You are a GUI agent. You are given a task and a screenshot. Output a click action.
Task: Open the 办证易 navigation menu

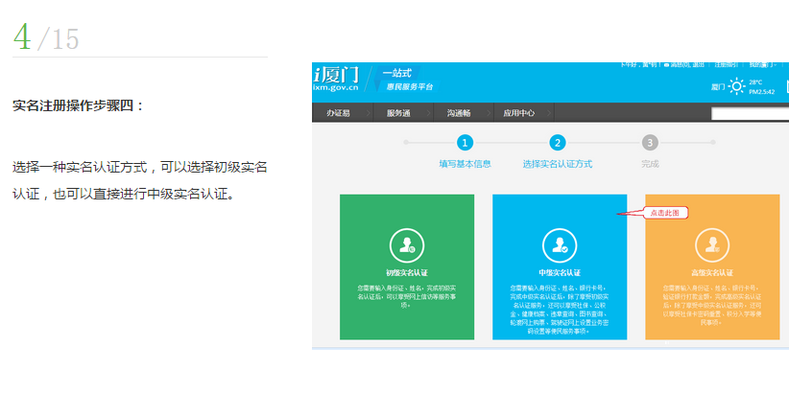[339, 113]
